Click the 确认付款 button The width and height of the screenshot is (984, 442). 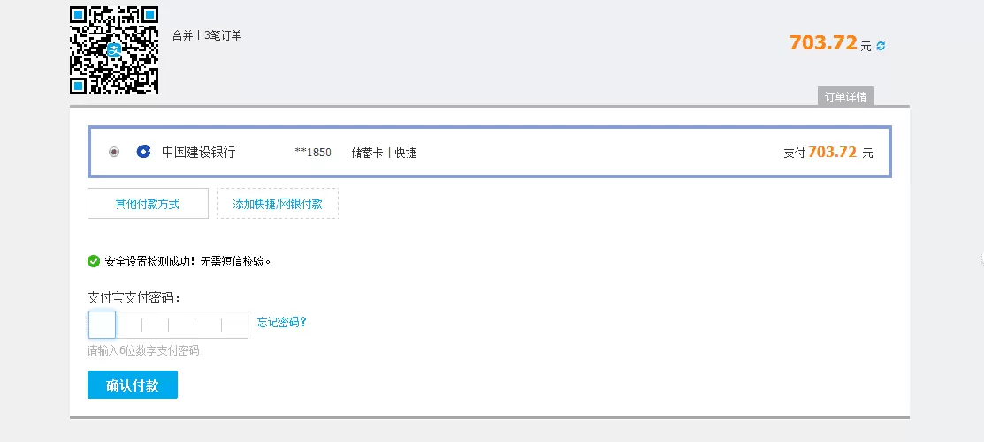point(133,385)
